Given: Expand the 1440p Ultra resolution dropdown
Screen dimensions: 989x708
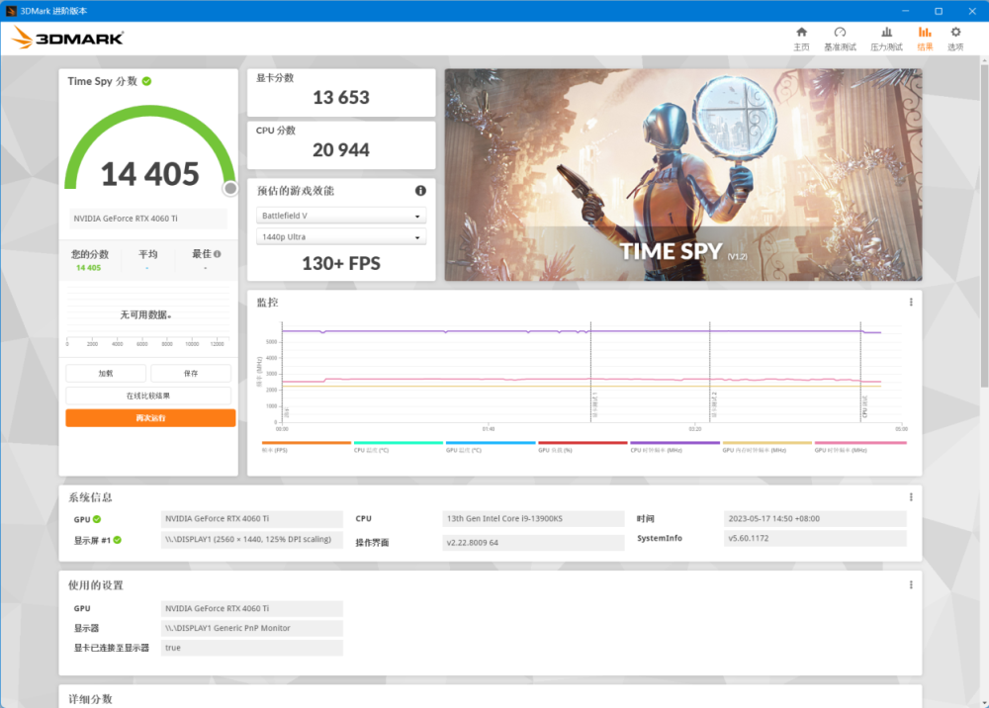Looking at the screenshot, I should 341,237.
